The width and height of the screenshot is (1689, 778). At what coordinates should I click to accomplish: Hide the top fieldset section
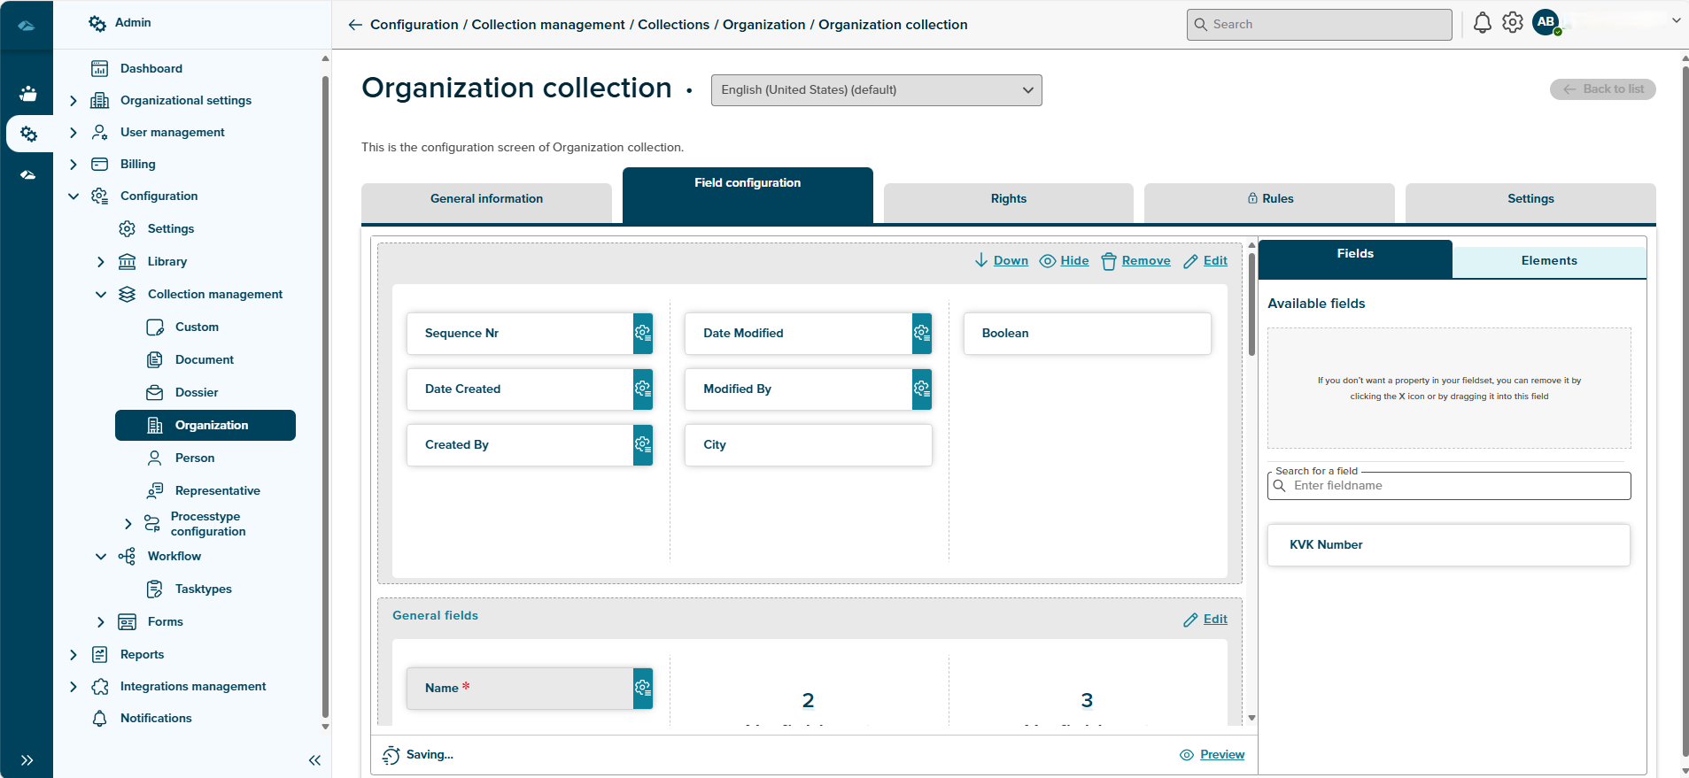(x=1065, y=261)
